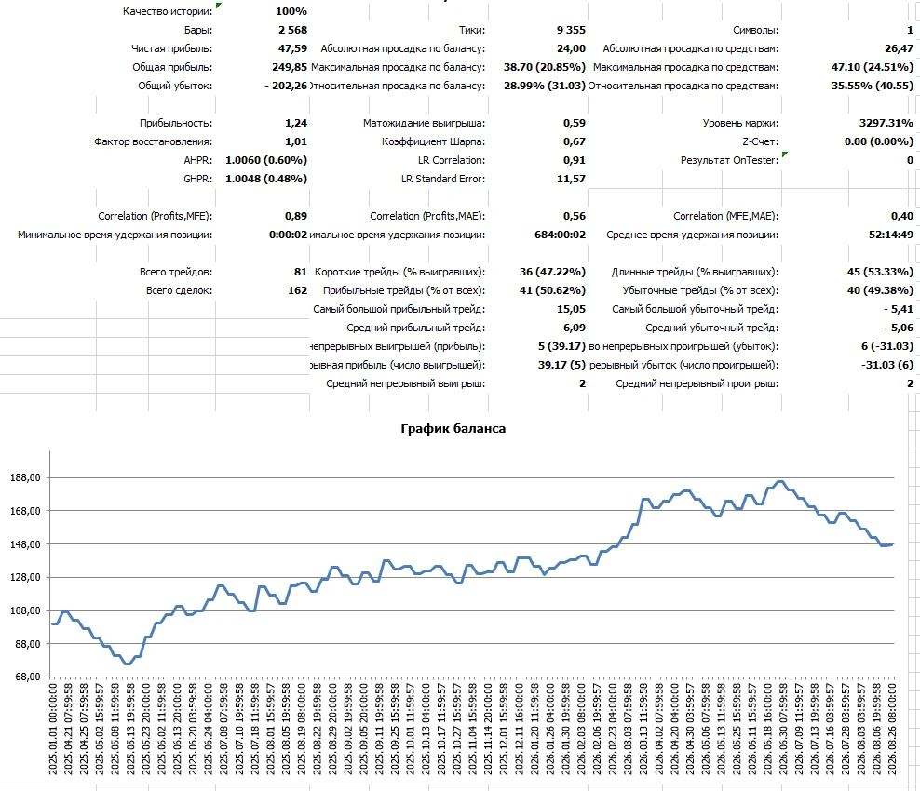Click the green comment marker near Качество истории
Viewport: 920px width, 791px height.
(x=219, y=6)
